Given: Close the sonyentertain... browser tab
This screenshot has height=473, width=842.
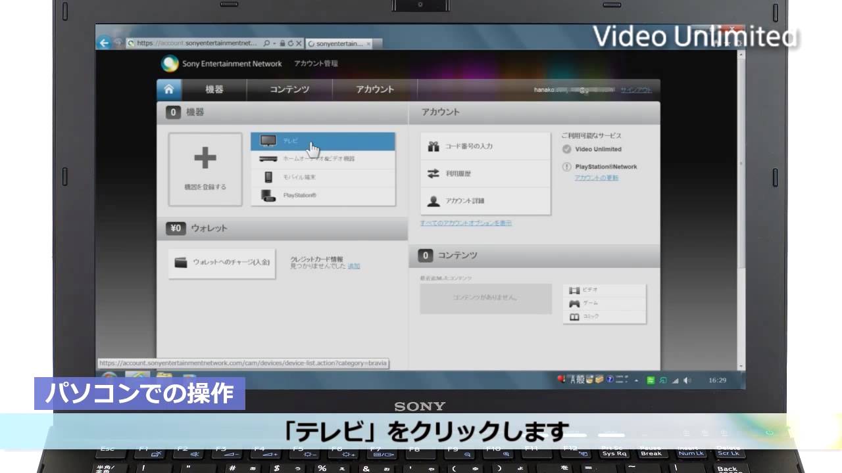Looking at the screenshot, I should (x=368, y=44).
